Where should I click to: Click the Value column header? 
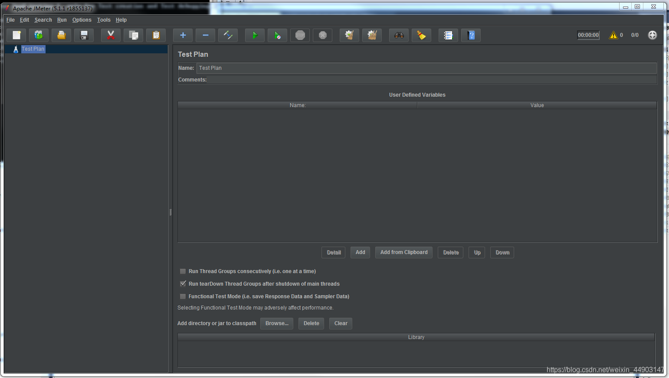[537, 105]
